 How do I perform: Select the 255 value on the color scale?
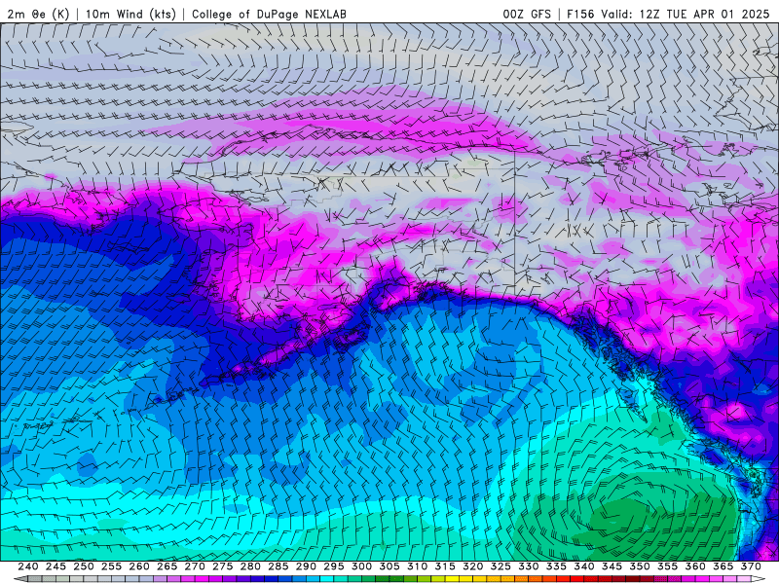point(111,566)
